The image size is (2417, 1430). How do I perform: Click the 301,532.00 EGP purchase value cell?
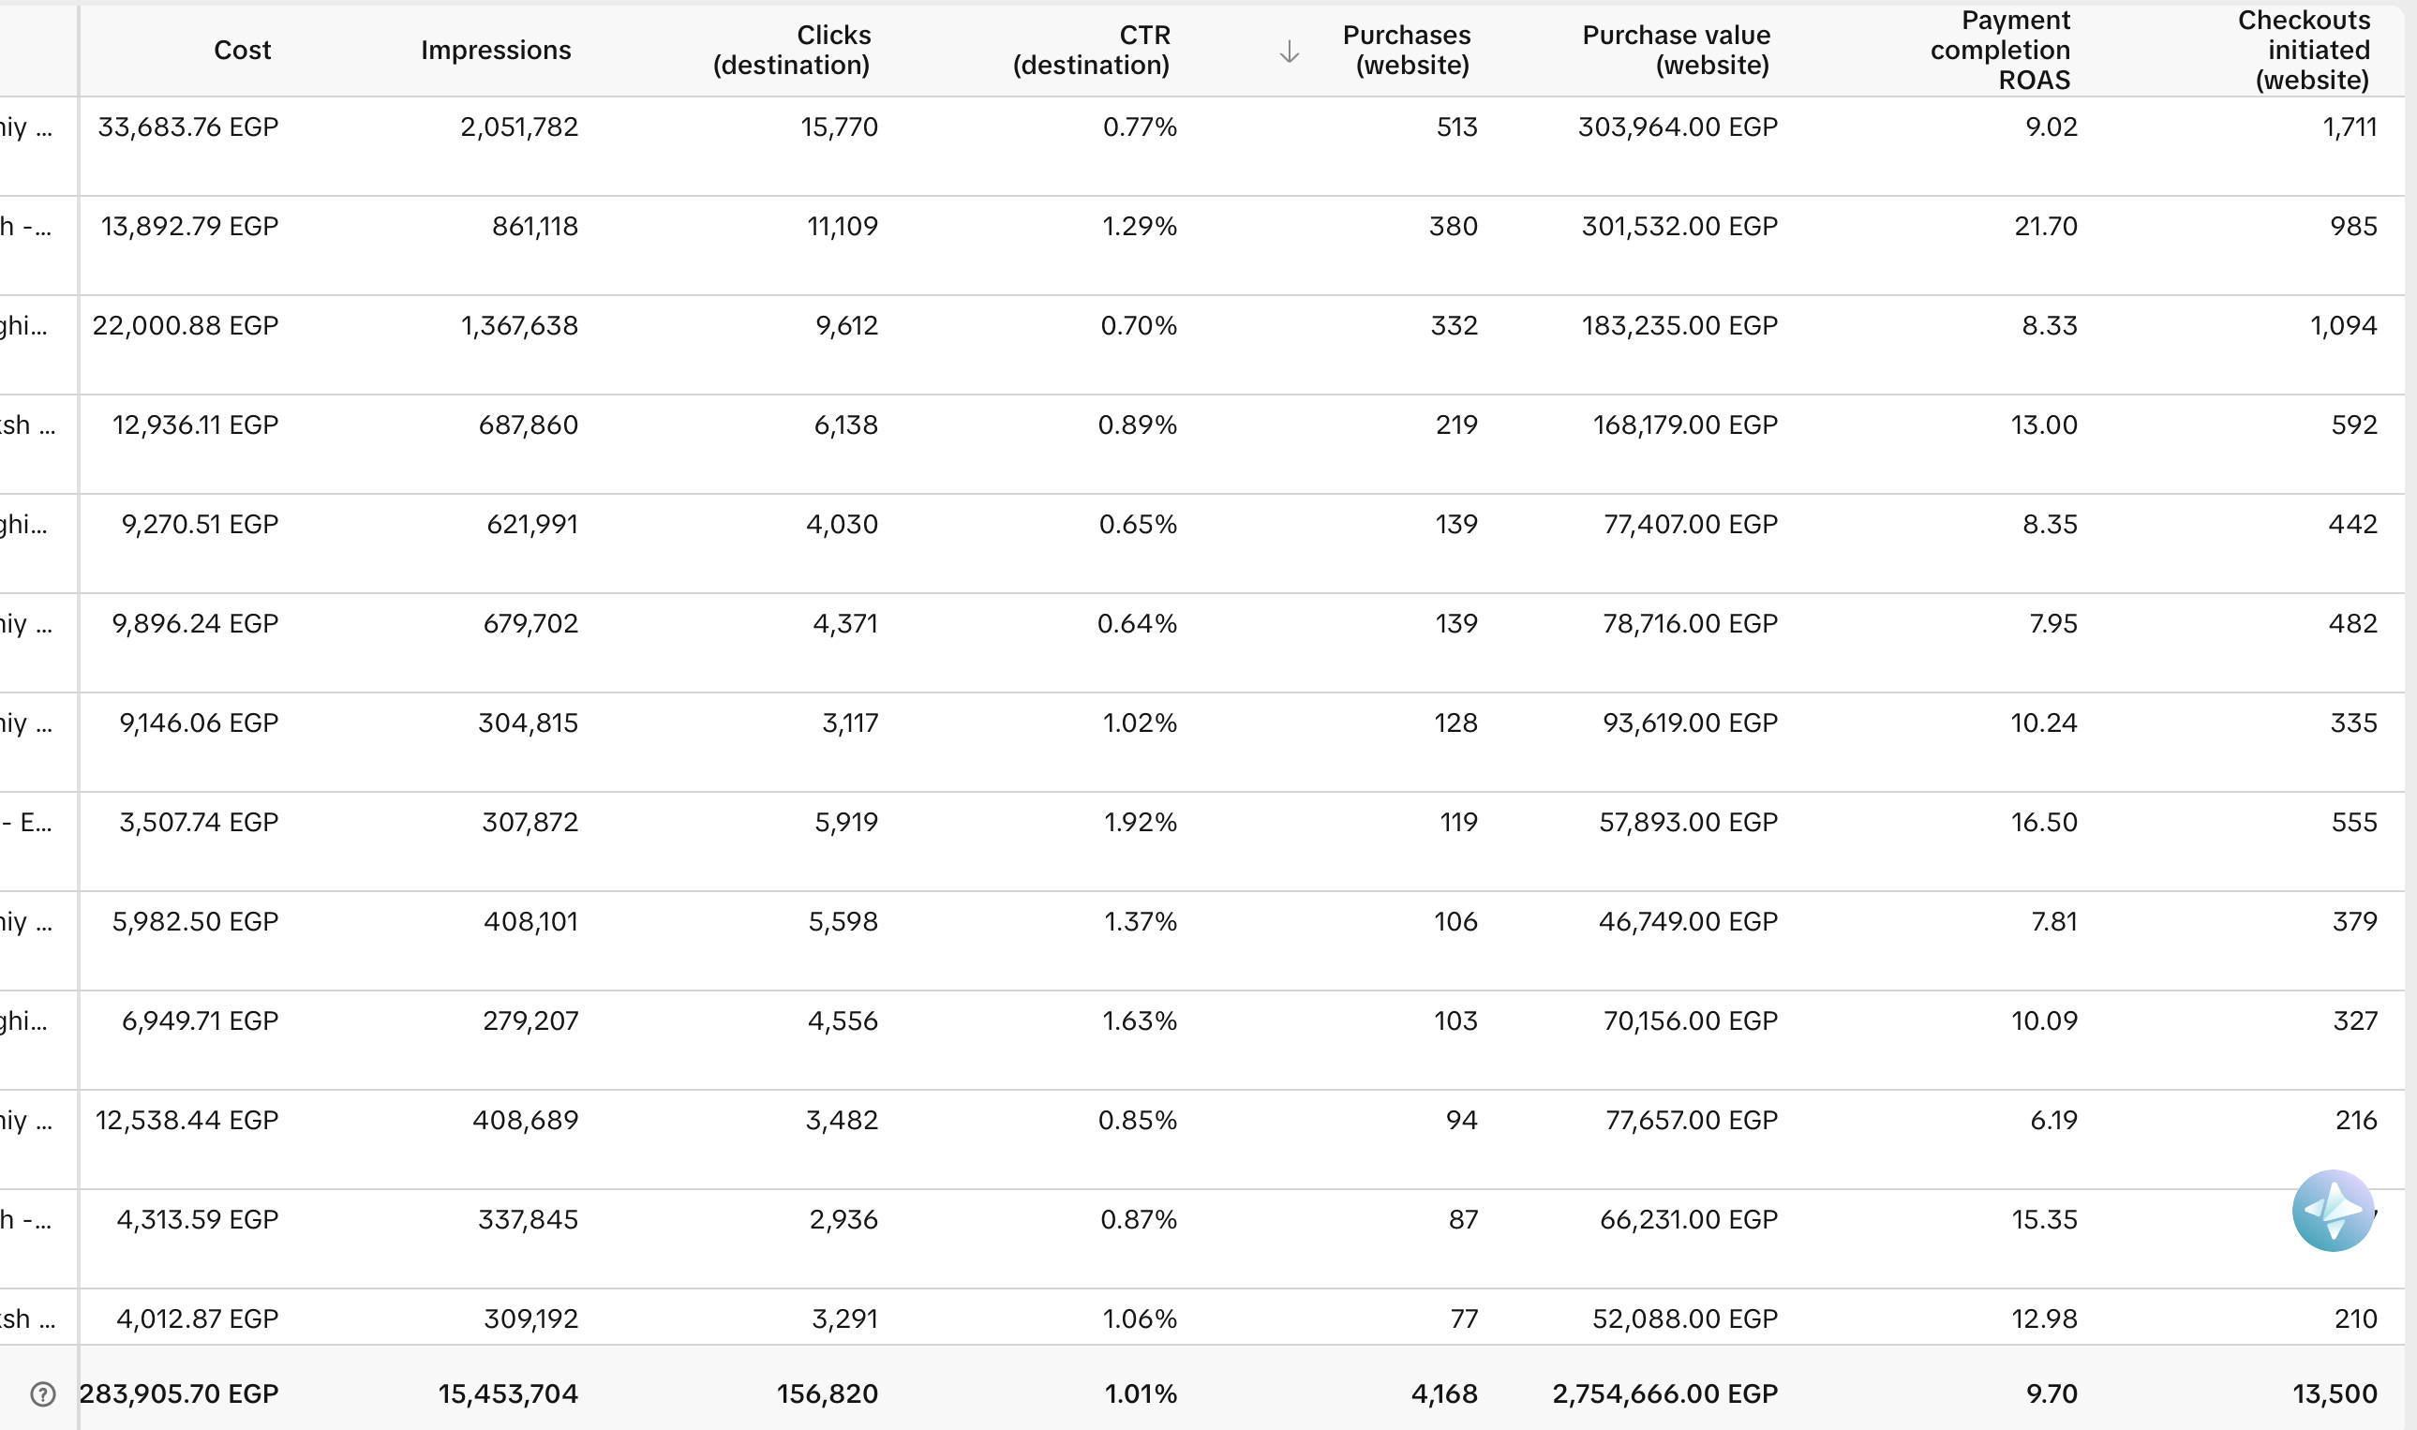click(x=1678, y=227)
